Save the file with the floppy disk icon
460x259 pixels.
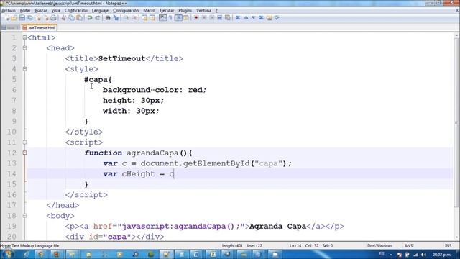pyautogui.click(x=22, y=18)
